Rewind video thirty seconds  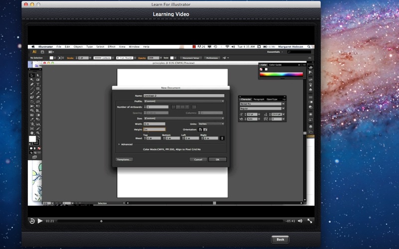[32, 221]
